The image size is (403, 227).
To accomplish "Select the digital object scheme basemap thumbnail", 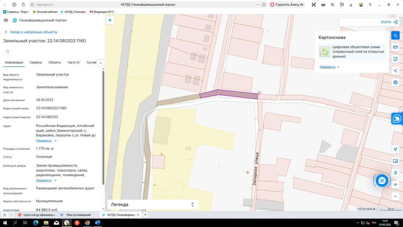I will coord(325,52).
